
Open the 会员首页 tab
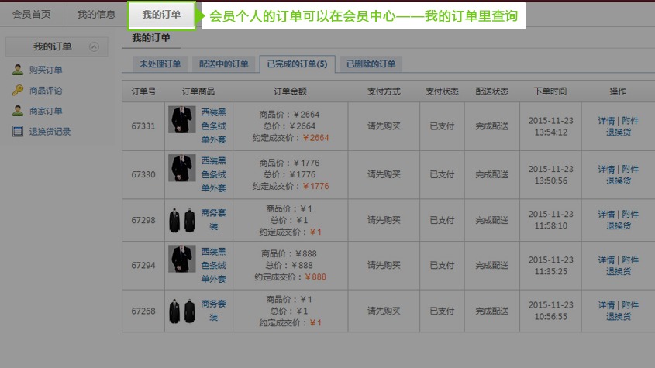[31, 15]
